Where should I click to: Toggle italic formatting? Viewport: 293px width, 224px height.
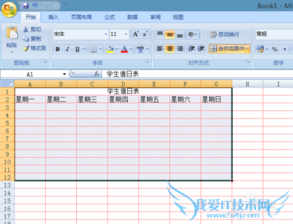click(67, 49)
